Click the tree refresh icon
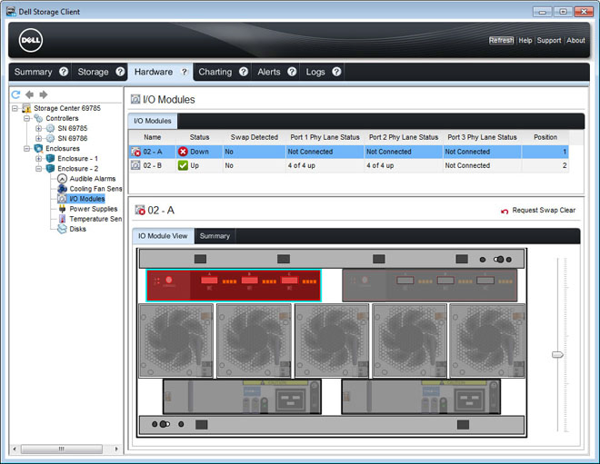The height and width of the screenshot is (464, 600). click(x=15, y=94)
